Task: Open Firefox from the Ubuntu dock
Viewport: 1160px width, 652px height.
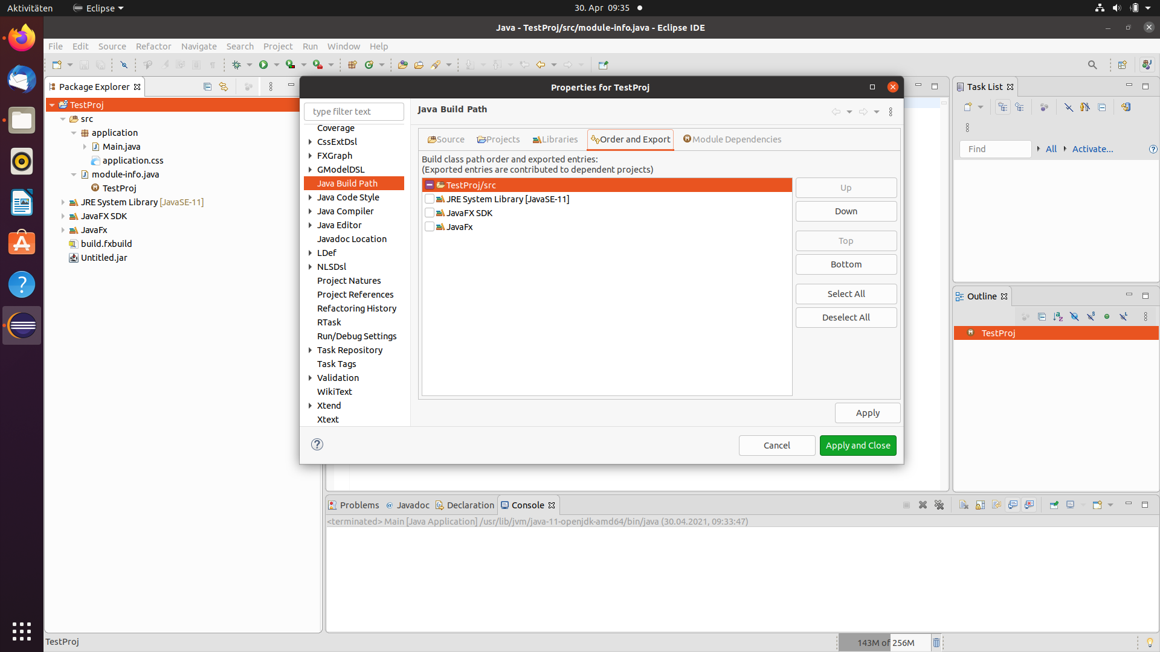Action: (x=22, y=38)
